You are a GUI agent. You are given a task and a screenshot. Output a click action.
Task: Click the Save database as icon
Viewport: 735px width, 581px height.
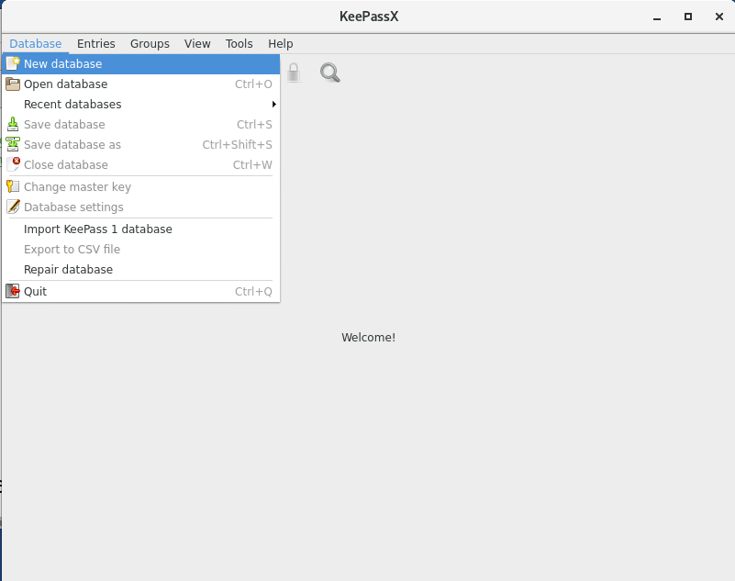tap(13, 144)
